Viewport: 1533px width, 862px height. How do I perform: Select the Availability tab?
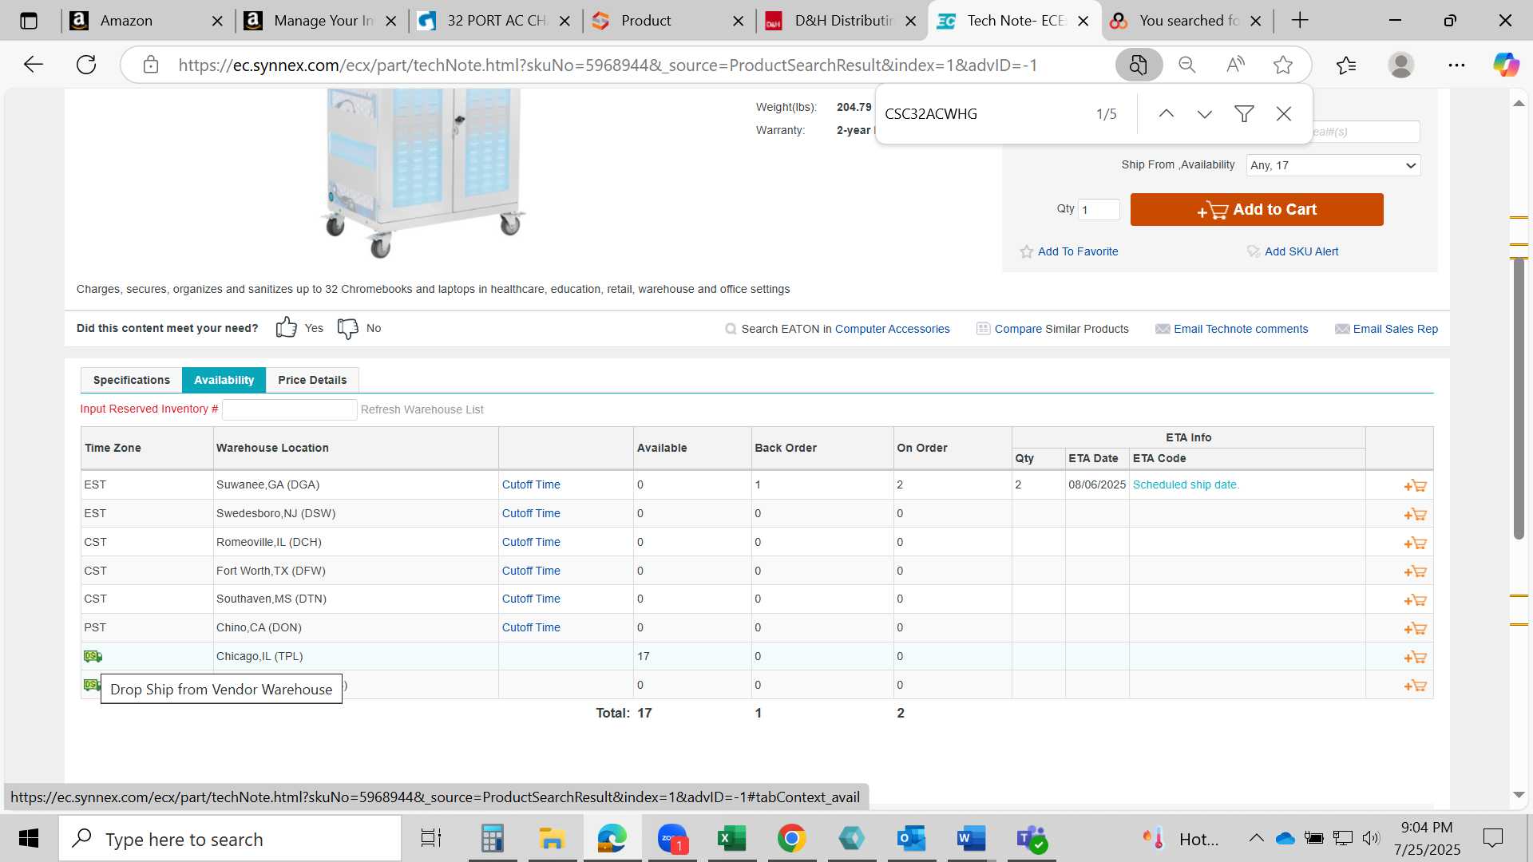click(224, 380)
